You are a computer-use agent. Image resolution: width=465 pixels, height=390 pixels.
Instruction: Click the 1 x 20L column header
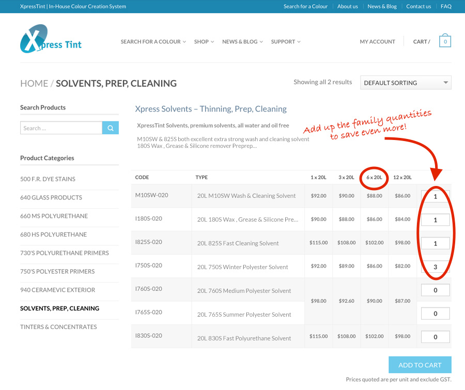tap(318, 177)
